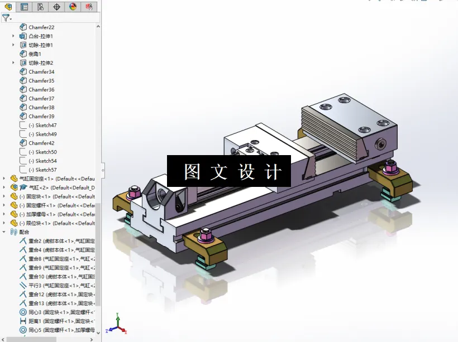The height and width of the screenshot is (342, 458).
Task: Collapse the 配合 mates group
Action: click(4, 232)
